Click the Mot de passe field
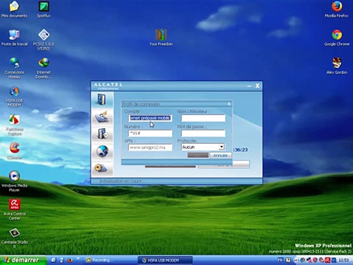 203,133
